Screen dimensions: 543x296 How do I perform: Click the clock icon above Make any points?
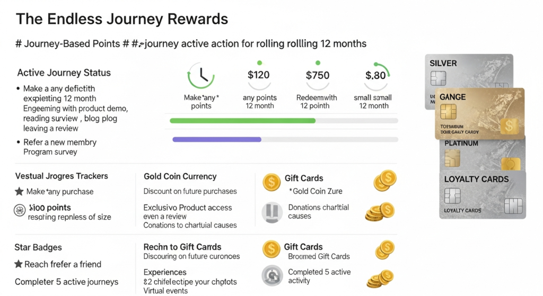200,76
